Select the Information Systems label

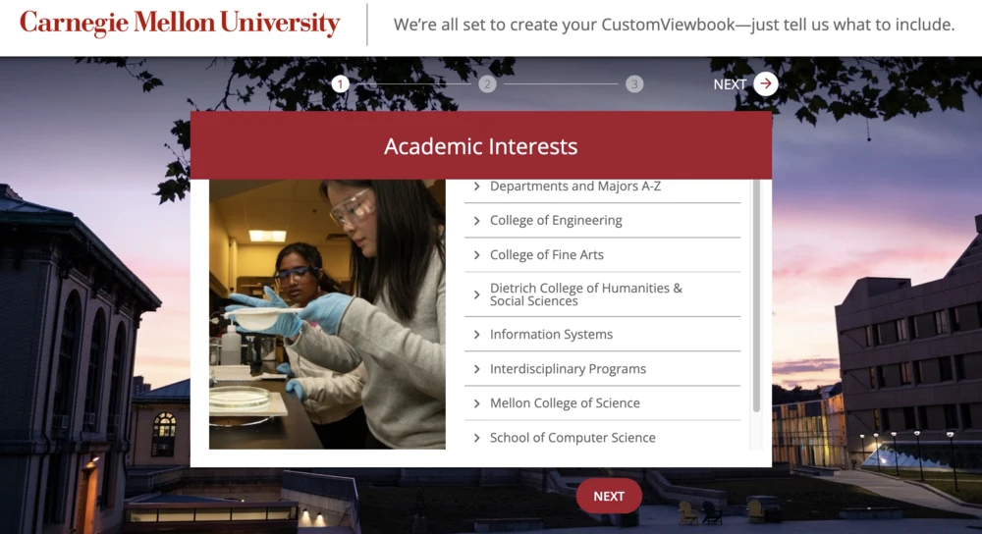click(551, 335)
